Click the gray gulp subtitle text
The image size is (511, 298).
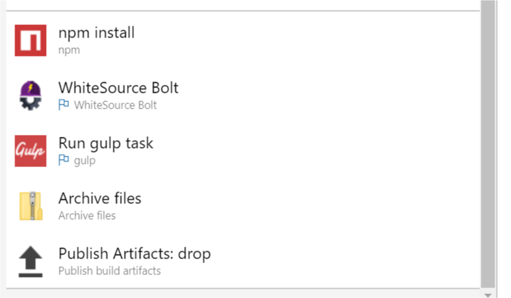click(85, 161)
